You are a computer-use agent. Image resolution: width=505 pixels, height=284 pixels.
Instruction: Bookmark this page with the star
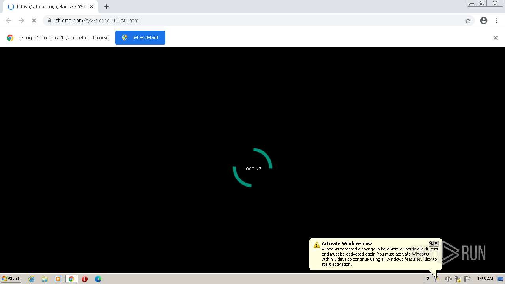tap(468, 21)
